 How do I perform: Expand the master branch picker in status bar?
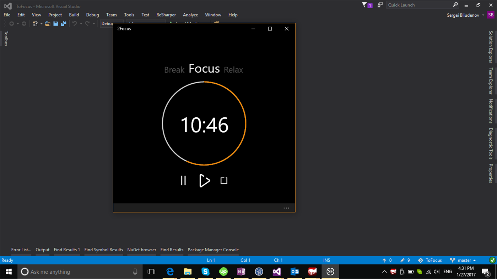(x=464, y=260)
